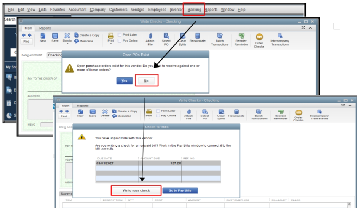Open the Reports menu in menu bar
This screenshot has height=213, width=361.
[211, 10]
